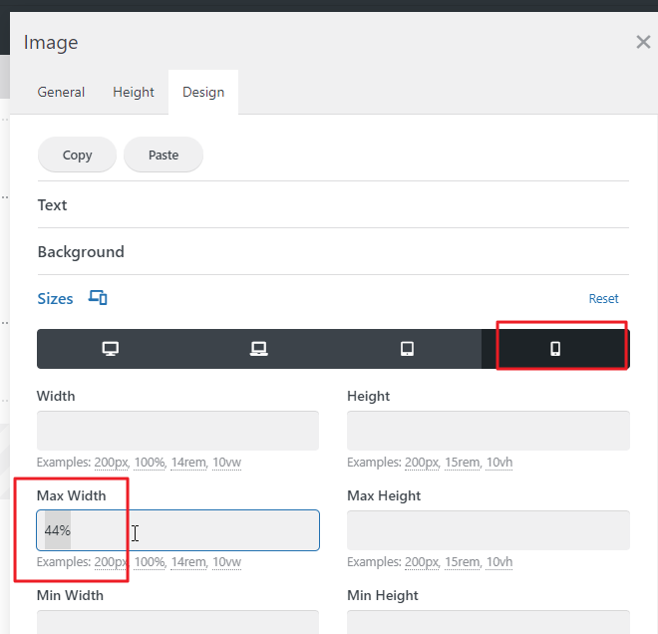Screen dimensions: 658x634
Task: Collapse the Sizes section
Action: coord(55,299)
